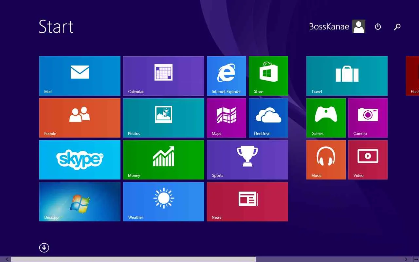Viewport: 419px width, 262px height.
Task: Launch the Maps app
Action: coord(227,118)
